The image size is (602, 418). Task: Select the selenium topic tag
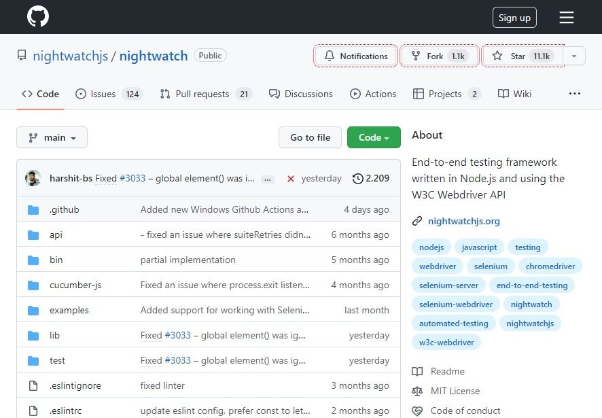[491, 266]
